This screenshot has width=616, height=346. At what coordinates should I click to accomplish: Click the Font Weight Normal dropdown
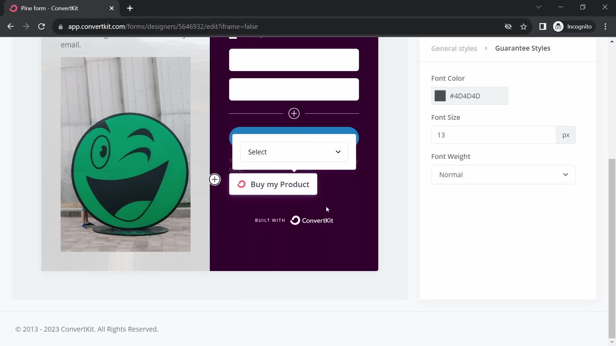pos(504,175)
